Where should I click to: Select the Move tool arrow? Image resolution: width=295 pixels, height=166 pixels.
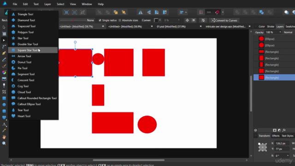coord(4,27)
